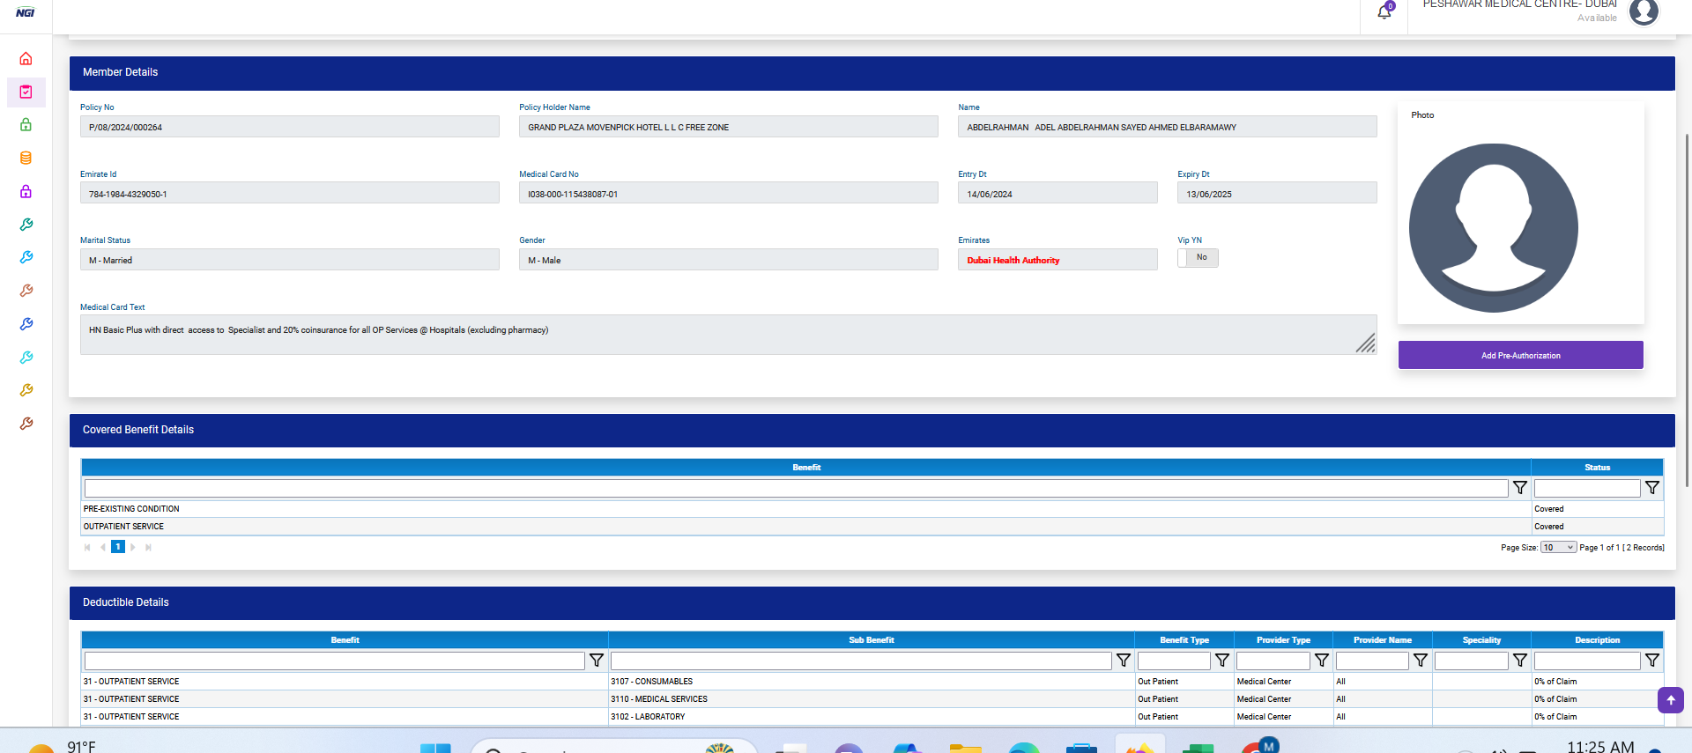Click page 1 in the pagination
Viewport: 1692px width, 753px height.
(118, 547)
